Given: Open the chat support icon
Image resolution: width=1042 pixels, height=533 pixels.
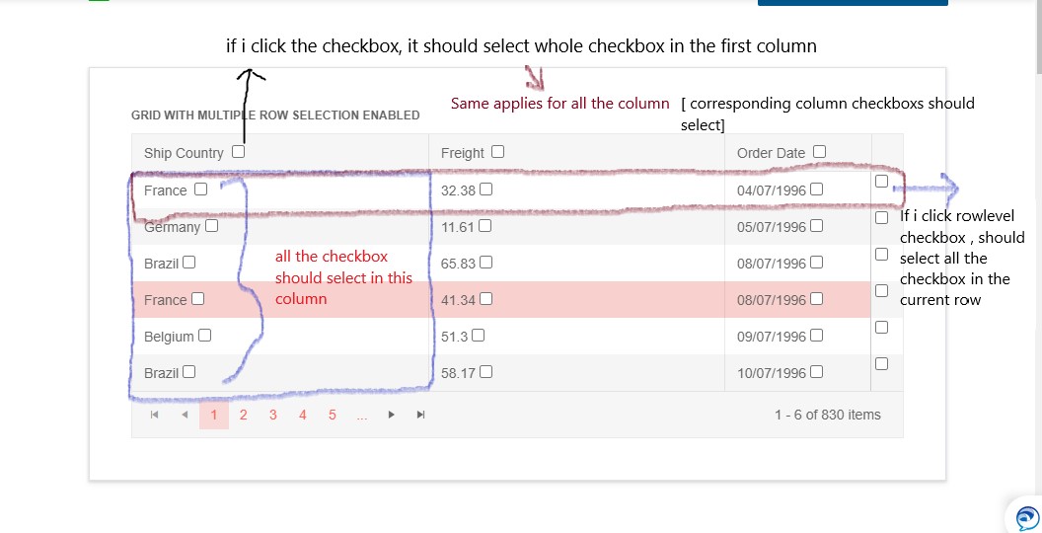Looking at the screenshot, I should 1026,517.
